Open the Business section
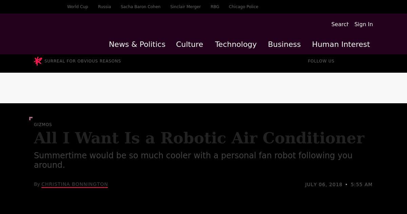 pyautogui.click(x=284, y=44)
